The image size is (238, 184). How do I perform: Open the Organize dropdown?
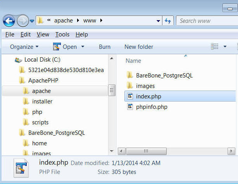click(x=24, y=47)
